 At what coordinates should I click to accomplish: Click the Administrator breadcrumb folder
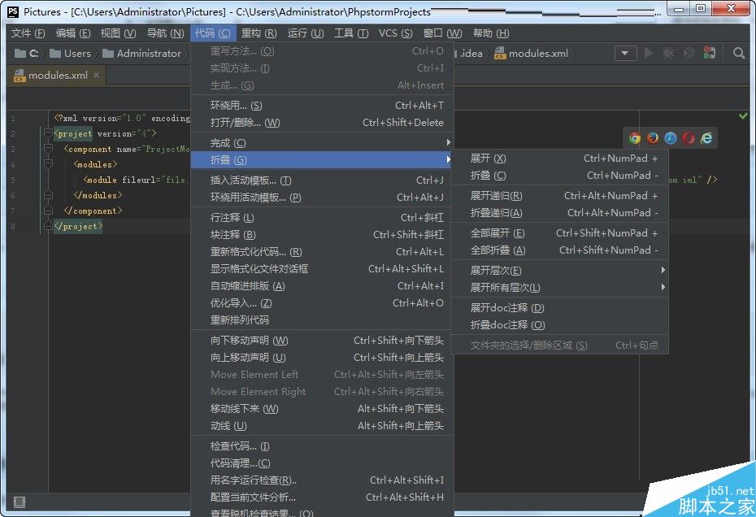pos(141,53)
